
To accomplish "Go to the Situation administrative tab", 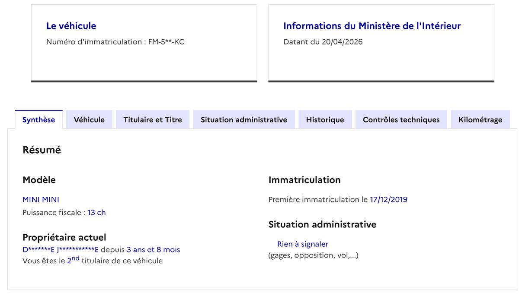I will click(x=244, y=120).
